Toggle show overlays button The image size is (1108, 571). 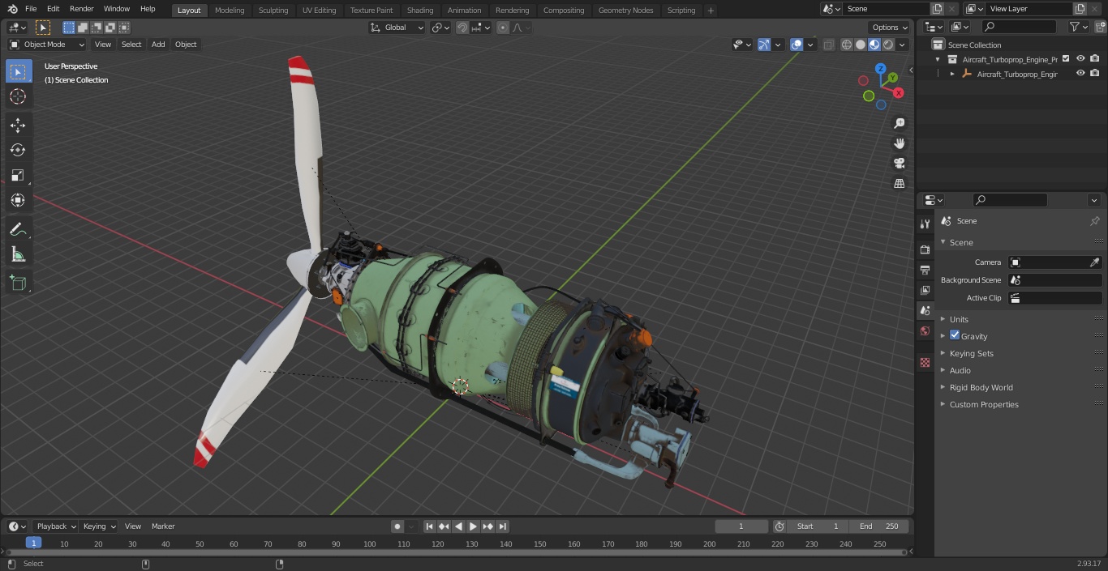point(797,45)
